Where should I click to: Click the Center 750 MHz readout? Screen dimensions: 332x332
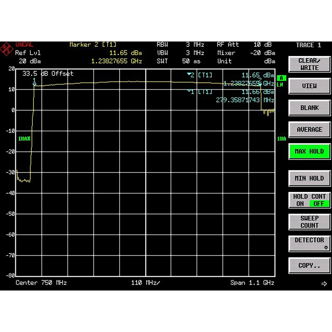pyautogui.click(x=41, y=283)
